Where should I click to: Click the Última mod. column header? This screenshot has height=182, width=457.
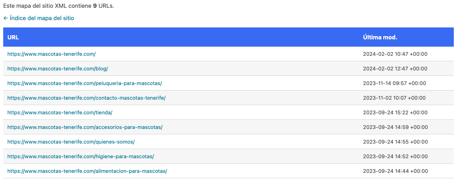[380, 37]
